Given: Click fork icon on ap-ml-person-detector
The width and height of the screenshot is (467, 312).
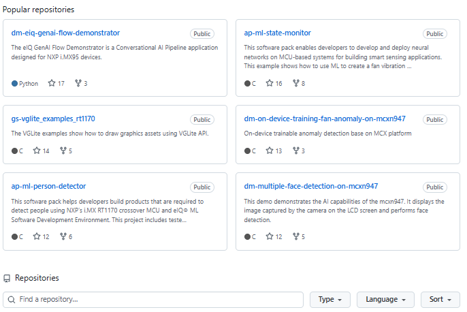Looking at the screenshot, I should [63, 236].
